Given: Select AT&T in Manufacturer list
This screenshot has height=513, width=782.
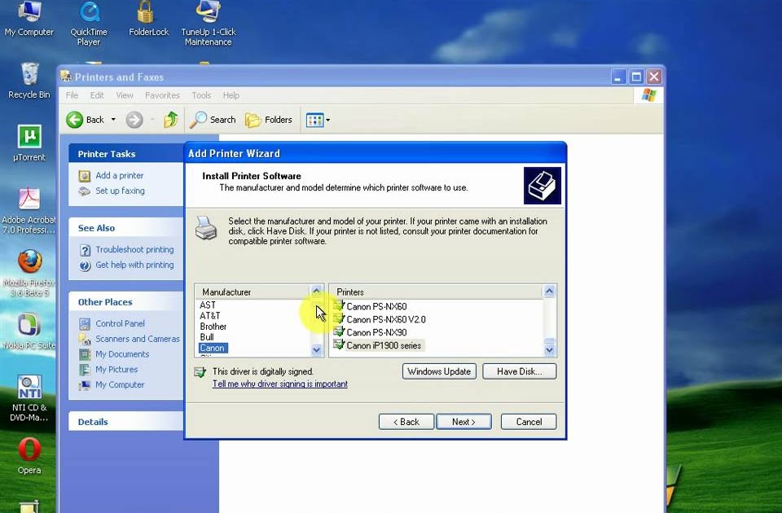Looking at the screenshot, I should click(209, 316).
